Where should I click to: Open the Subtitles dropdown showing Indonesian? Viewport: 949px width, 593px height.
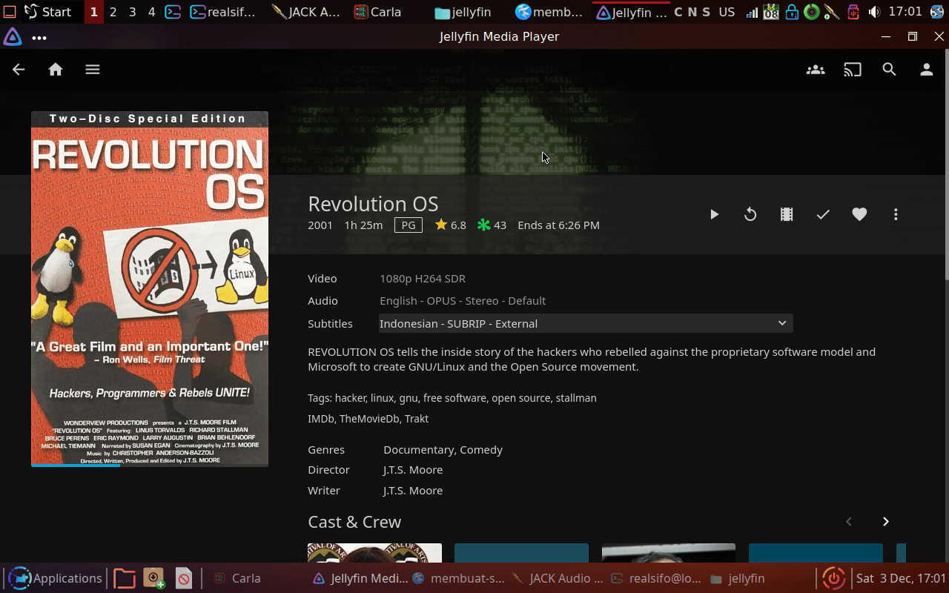pos(586,323)
